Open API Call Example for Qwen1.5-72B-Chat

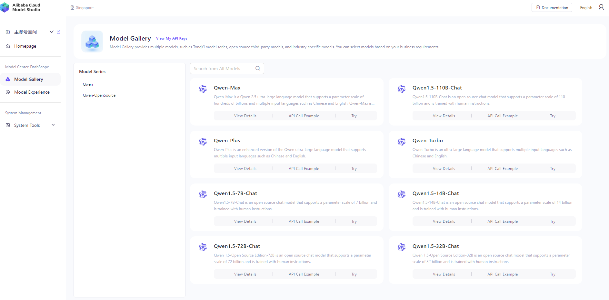(304, 274)
